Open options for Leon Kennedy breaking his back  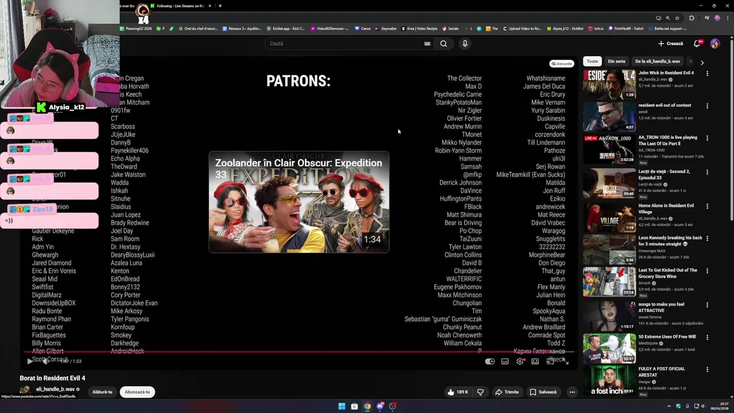(707, 239)
